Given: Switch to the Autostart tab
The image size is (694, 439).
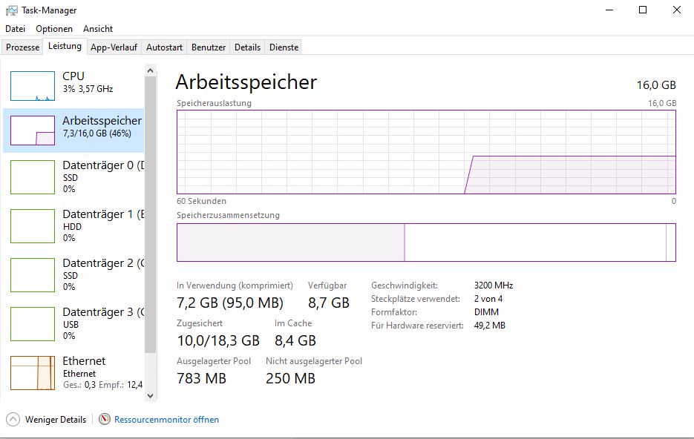Looking at the screenshot, I should tap(164, 47).
